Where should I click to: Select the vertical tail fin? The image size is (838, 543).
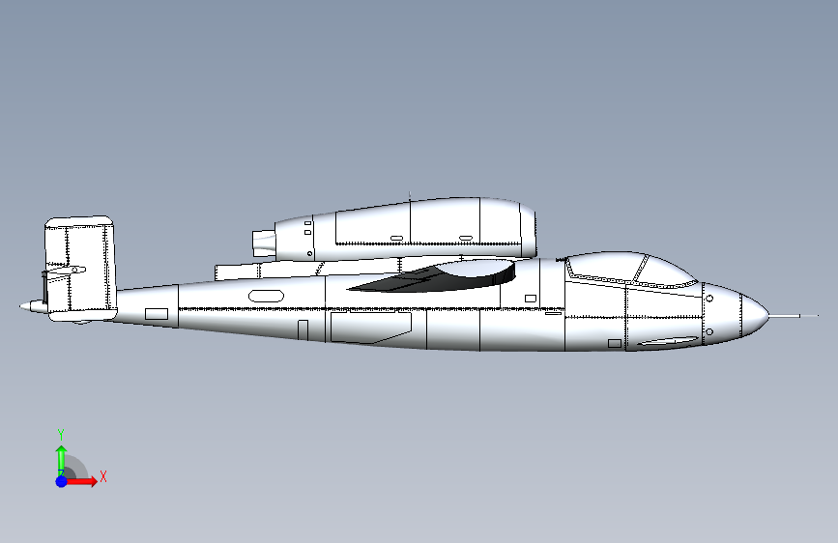coord(80,269)
